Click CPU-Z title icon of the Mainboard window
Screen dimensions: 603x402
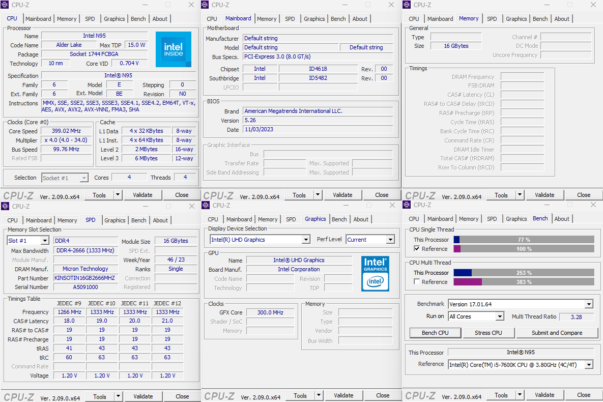point(205,5)
